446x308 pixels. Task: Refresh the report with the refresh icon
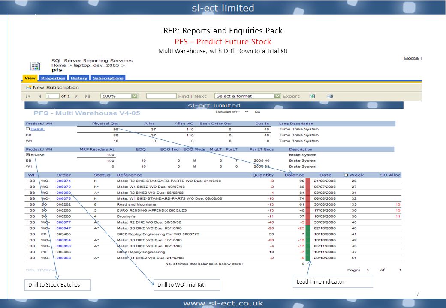click(312, 96)
